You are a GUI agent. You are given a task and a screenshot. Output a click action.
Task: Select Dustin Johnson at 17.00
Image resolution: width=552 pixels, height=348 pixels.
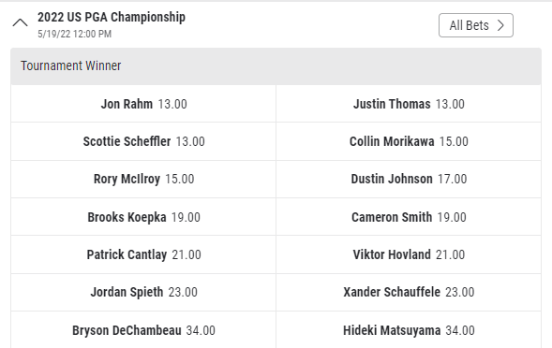409,179
